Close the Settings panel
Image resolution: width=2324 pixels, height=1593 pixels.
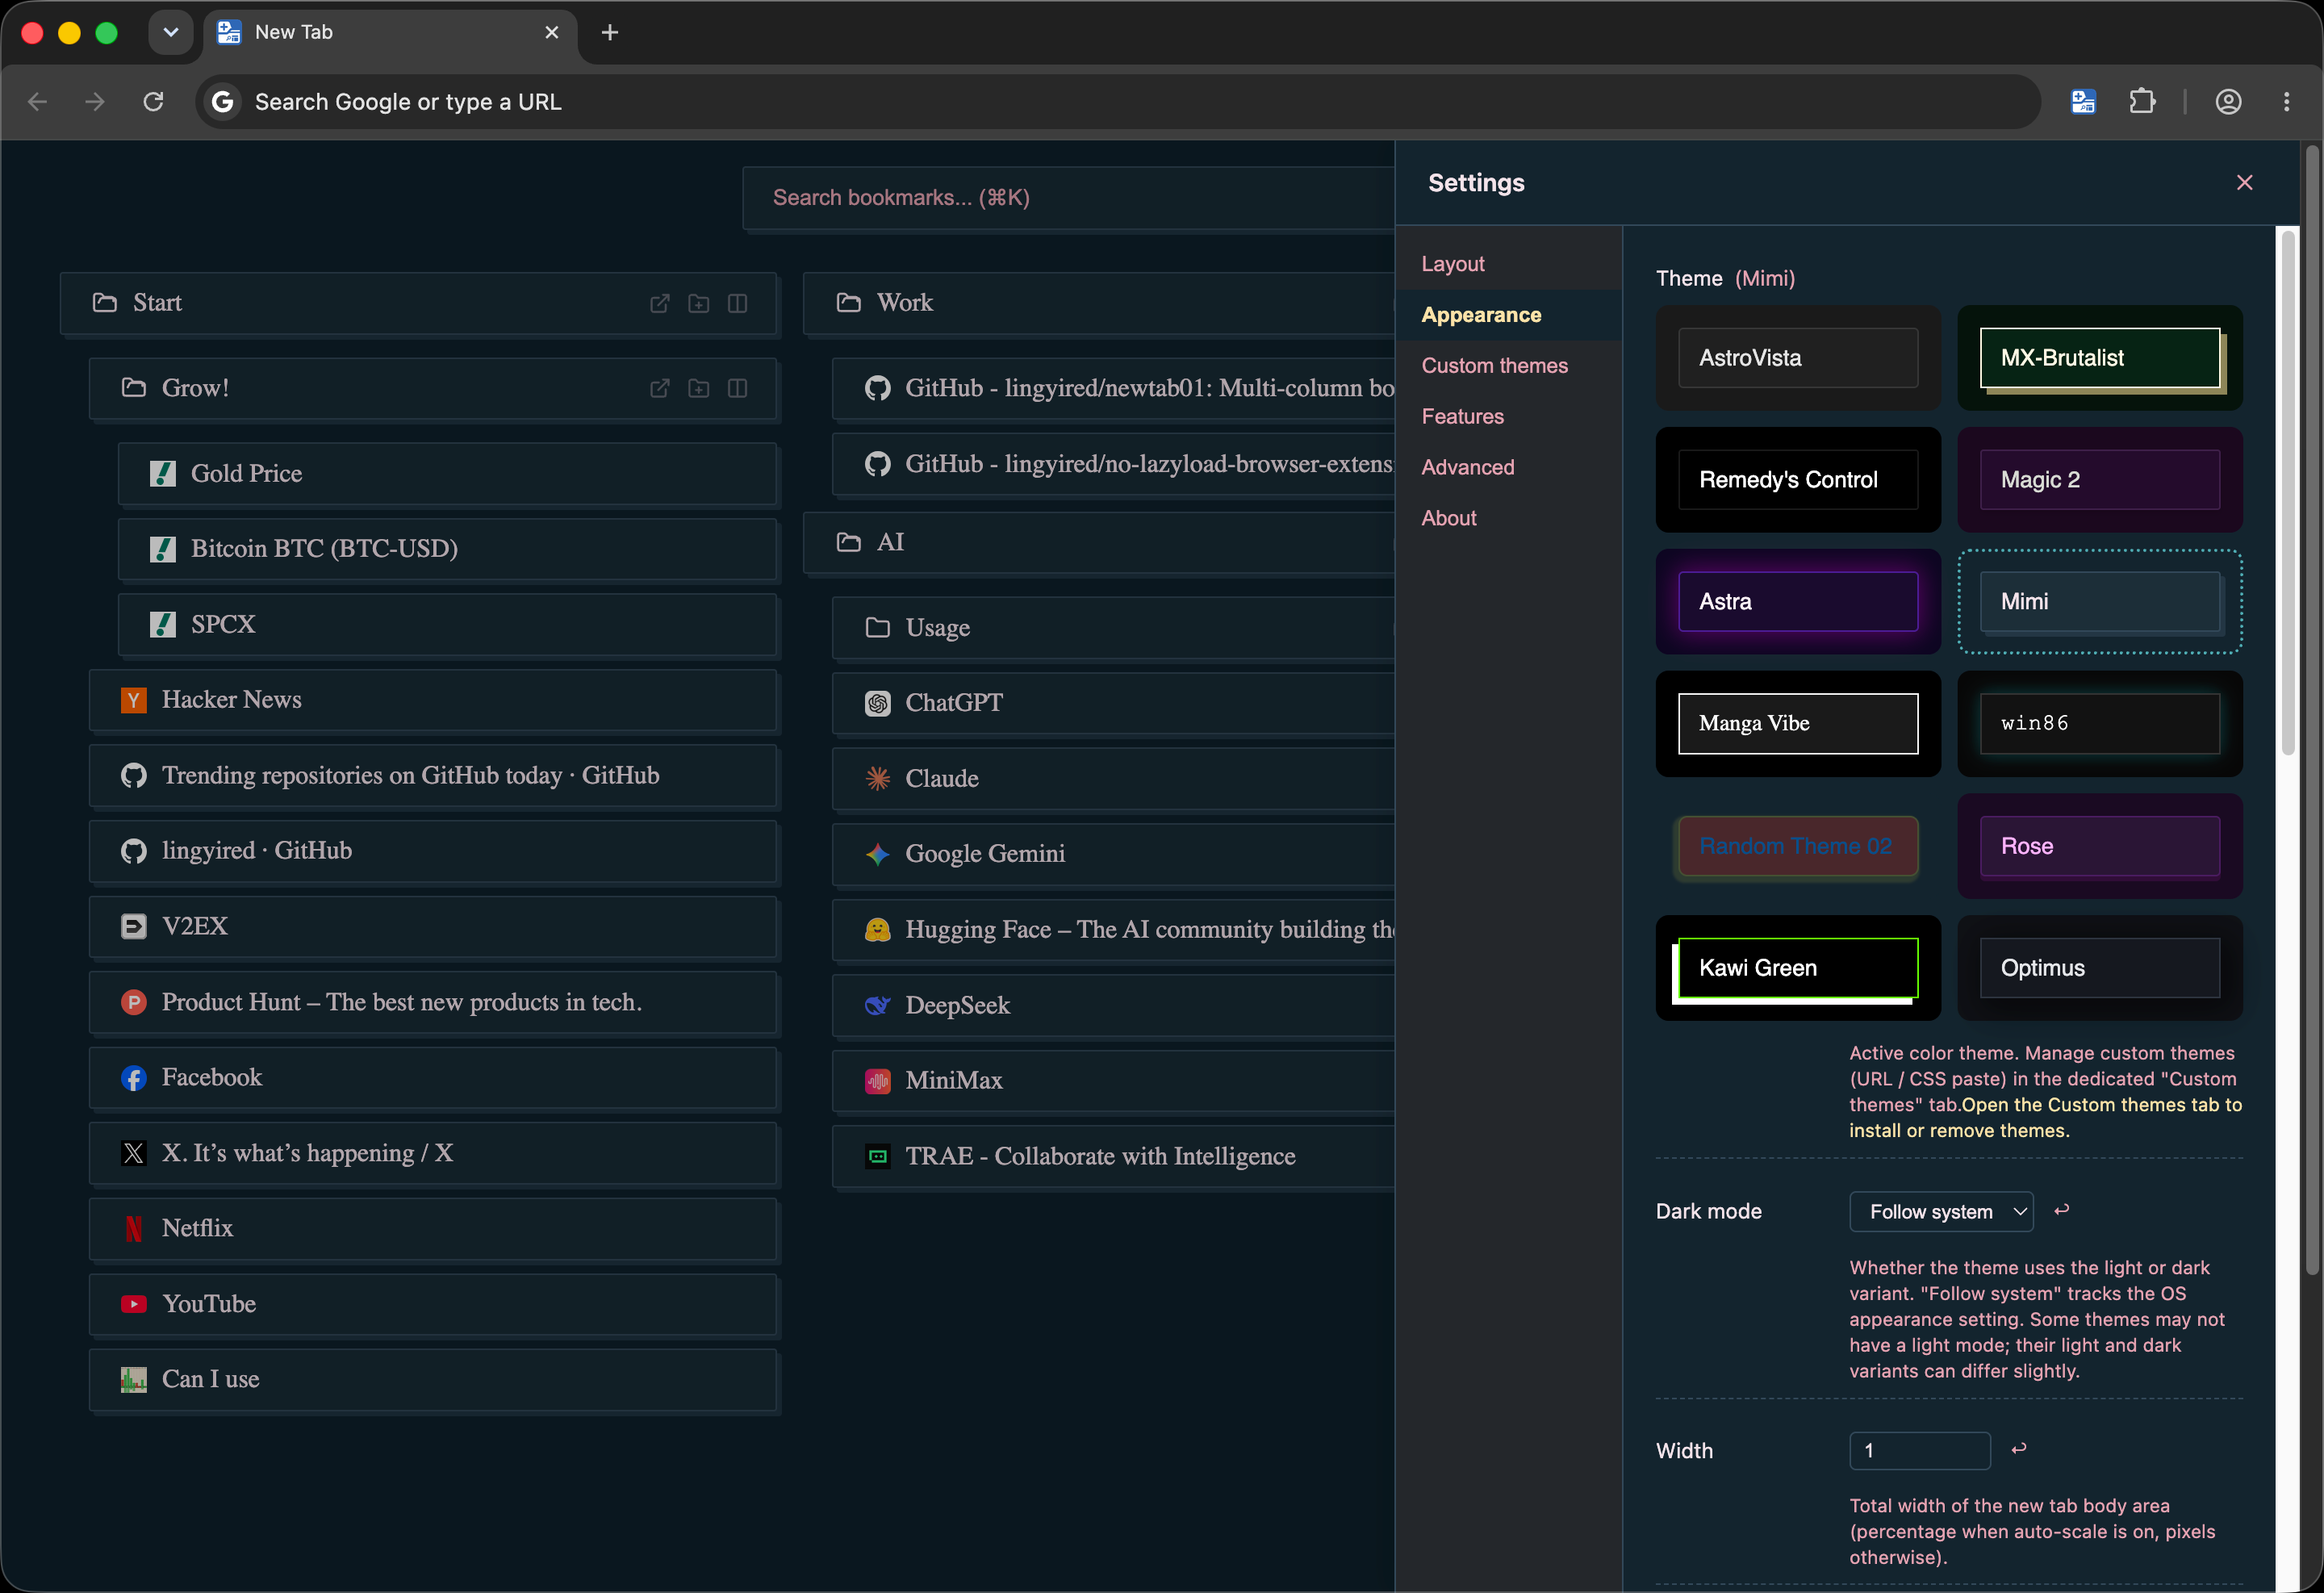point(2244,182)
